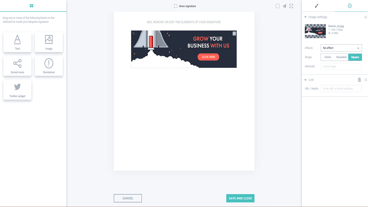Open the Effects dropdown

point(341,48)
